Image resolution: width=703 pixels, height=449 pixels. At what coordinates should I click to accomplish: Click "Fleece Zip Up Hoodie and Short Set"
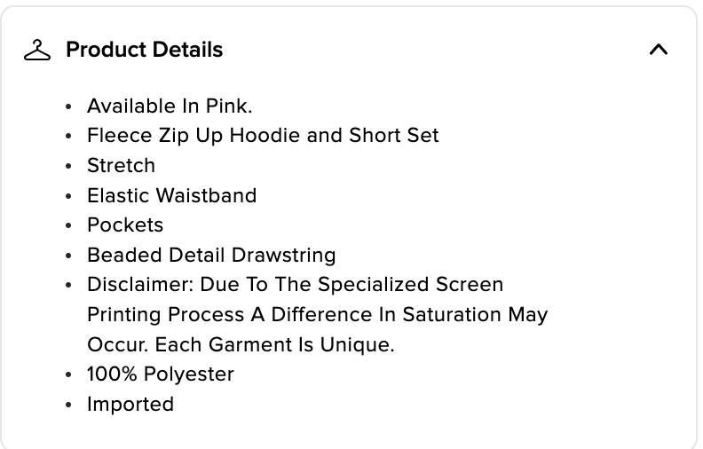pyautogui.click(x=263, y=136)
